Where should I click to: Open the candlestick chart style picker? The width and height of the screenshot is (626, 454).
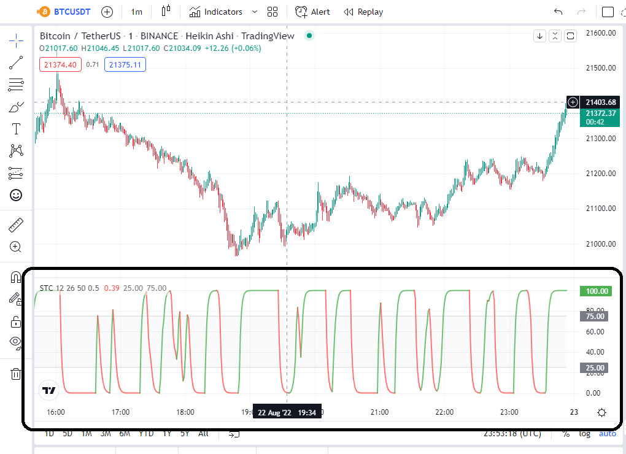pos(166,11)
